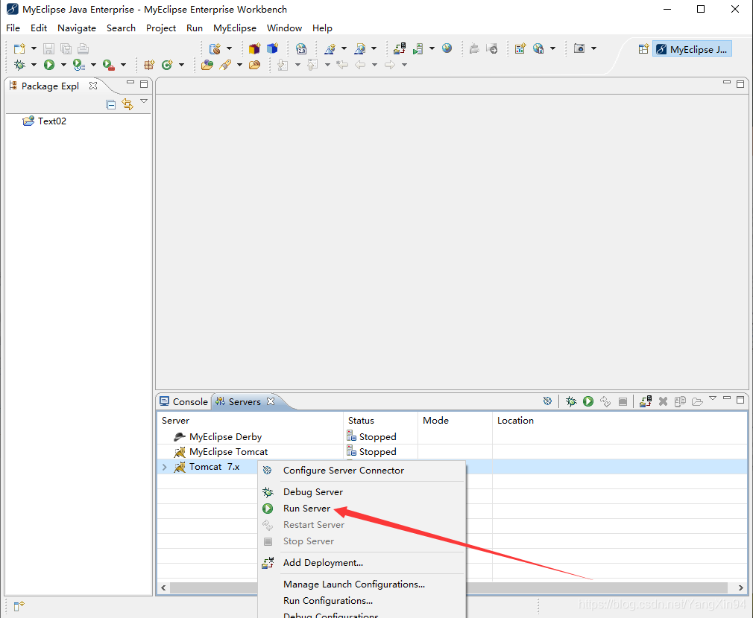The image size is (753, 618).
Task: Click the Print icon in toolbar
Action: [83, 48]
